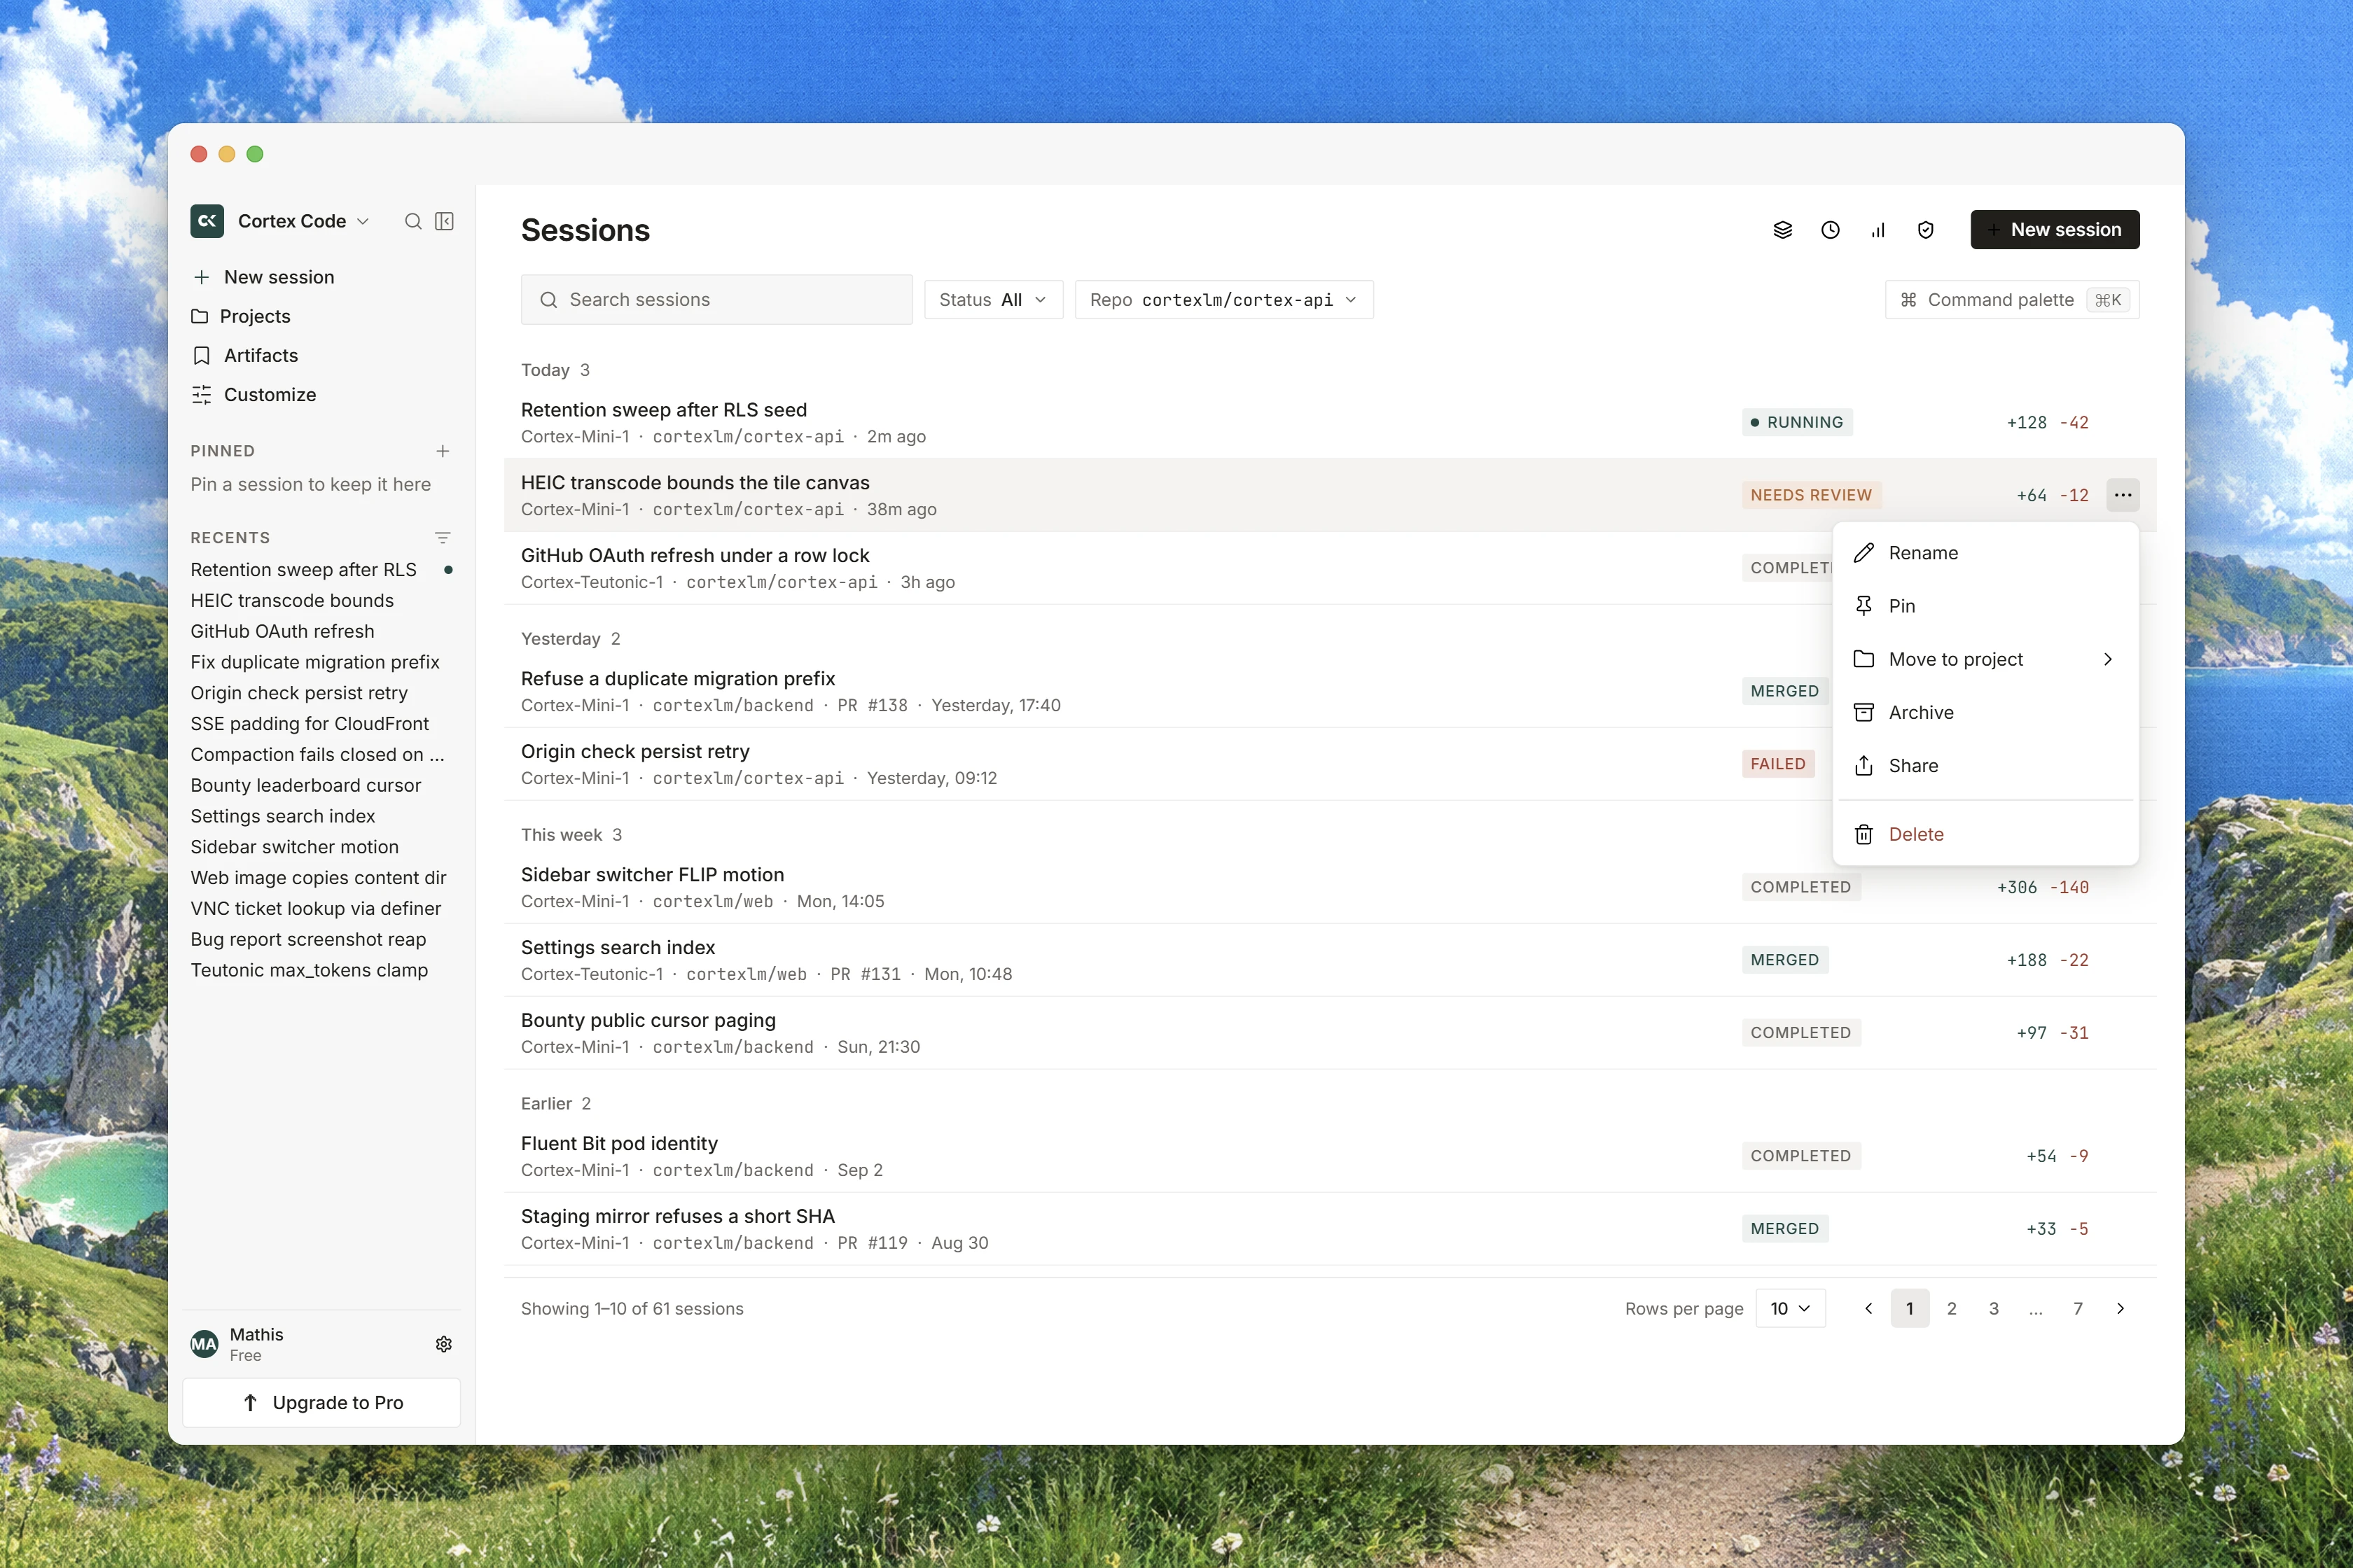The height and width of the screenshot is (1568, 2353).
Task: Select recent item Teutonic max_tokens clamp
Action: tap(320, 970)
